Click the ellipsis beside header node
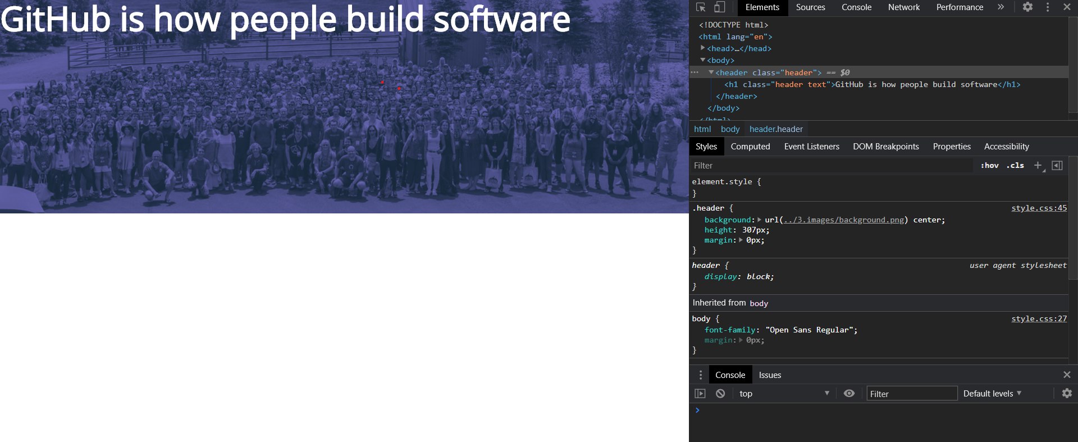Image resolution: width=1078 pixels, height=442 pixels. (x=695, y=72)
